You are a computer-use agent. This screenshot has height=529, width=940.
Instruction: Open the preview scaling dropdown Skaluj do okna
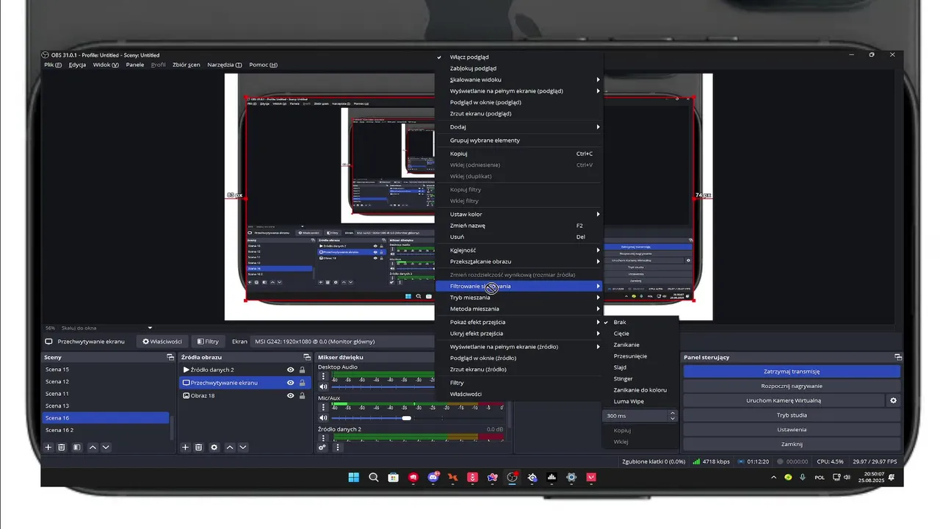coord(106,328)
